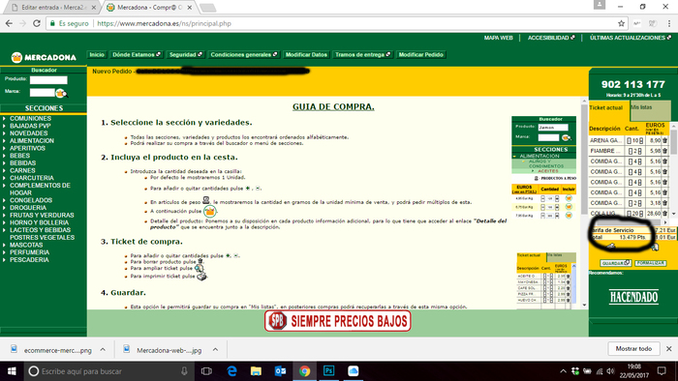678x381 pixels.
Task: Remove FIAMBRE item using its trash icon
Action: (x=664, y=151)
